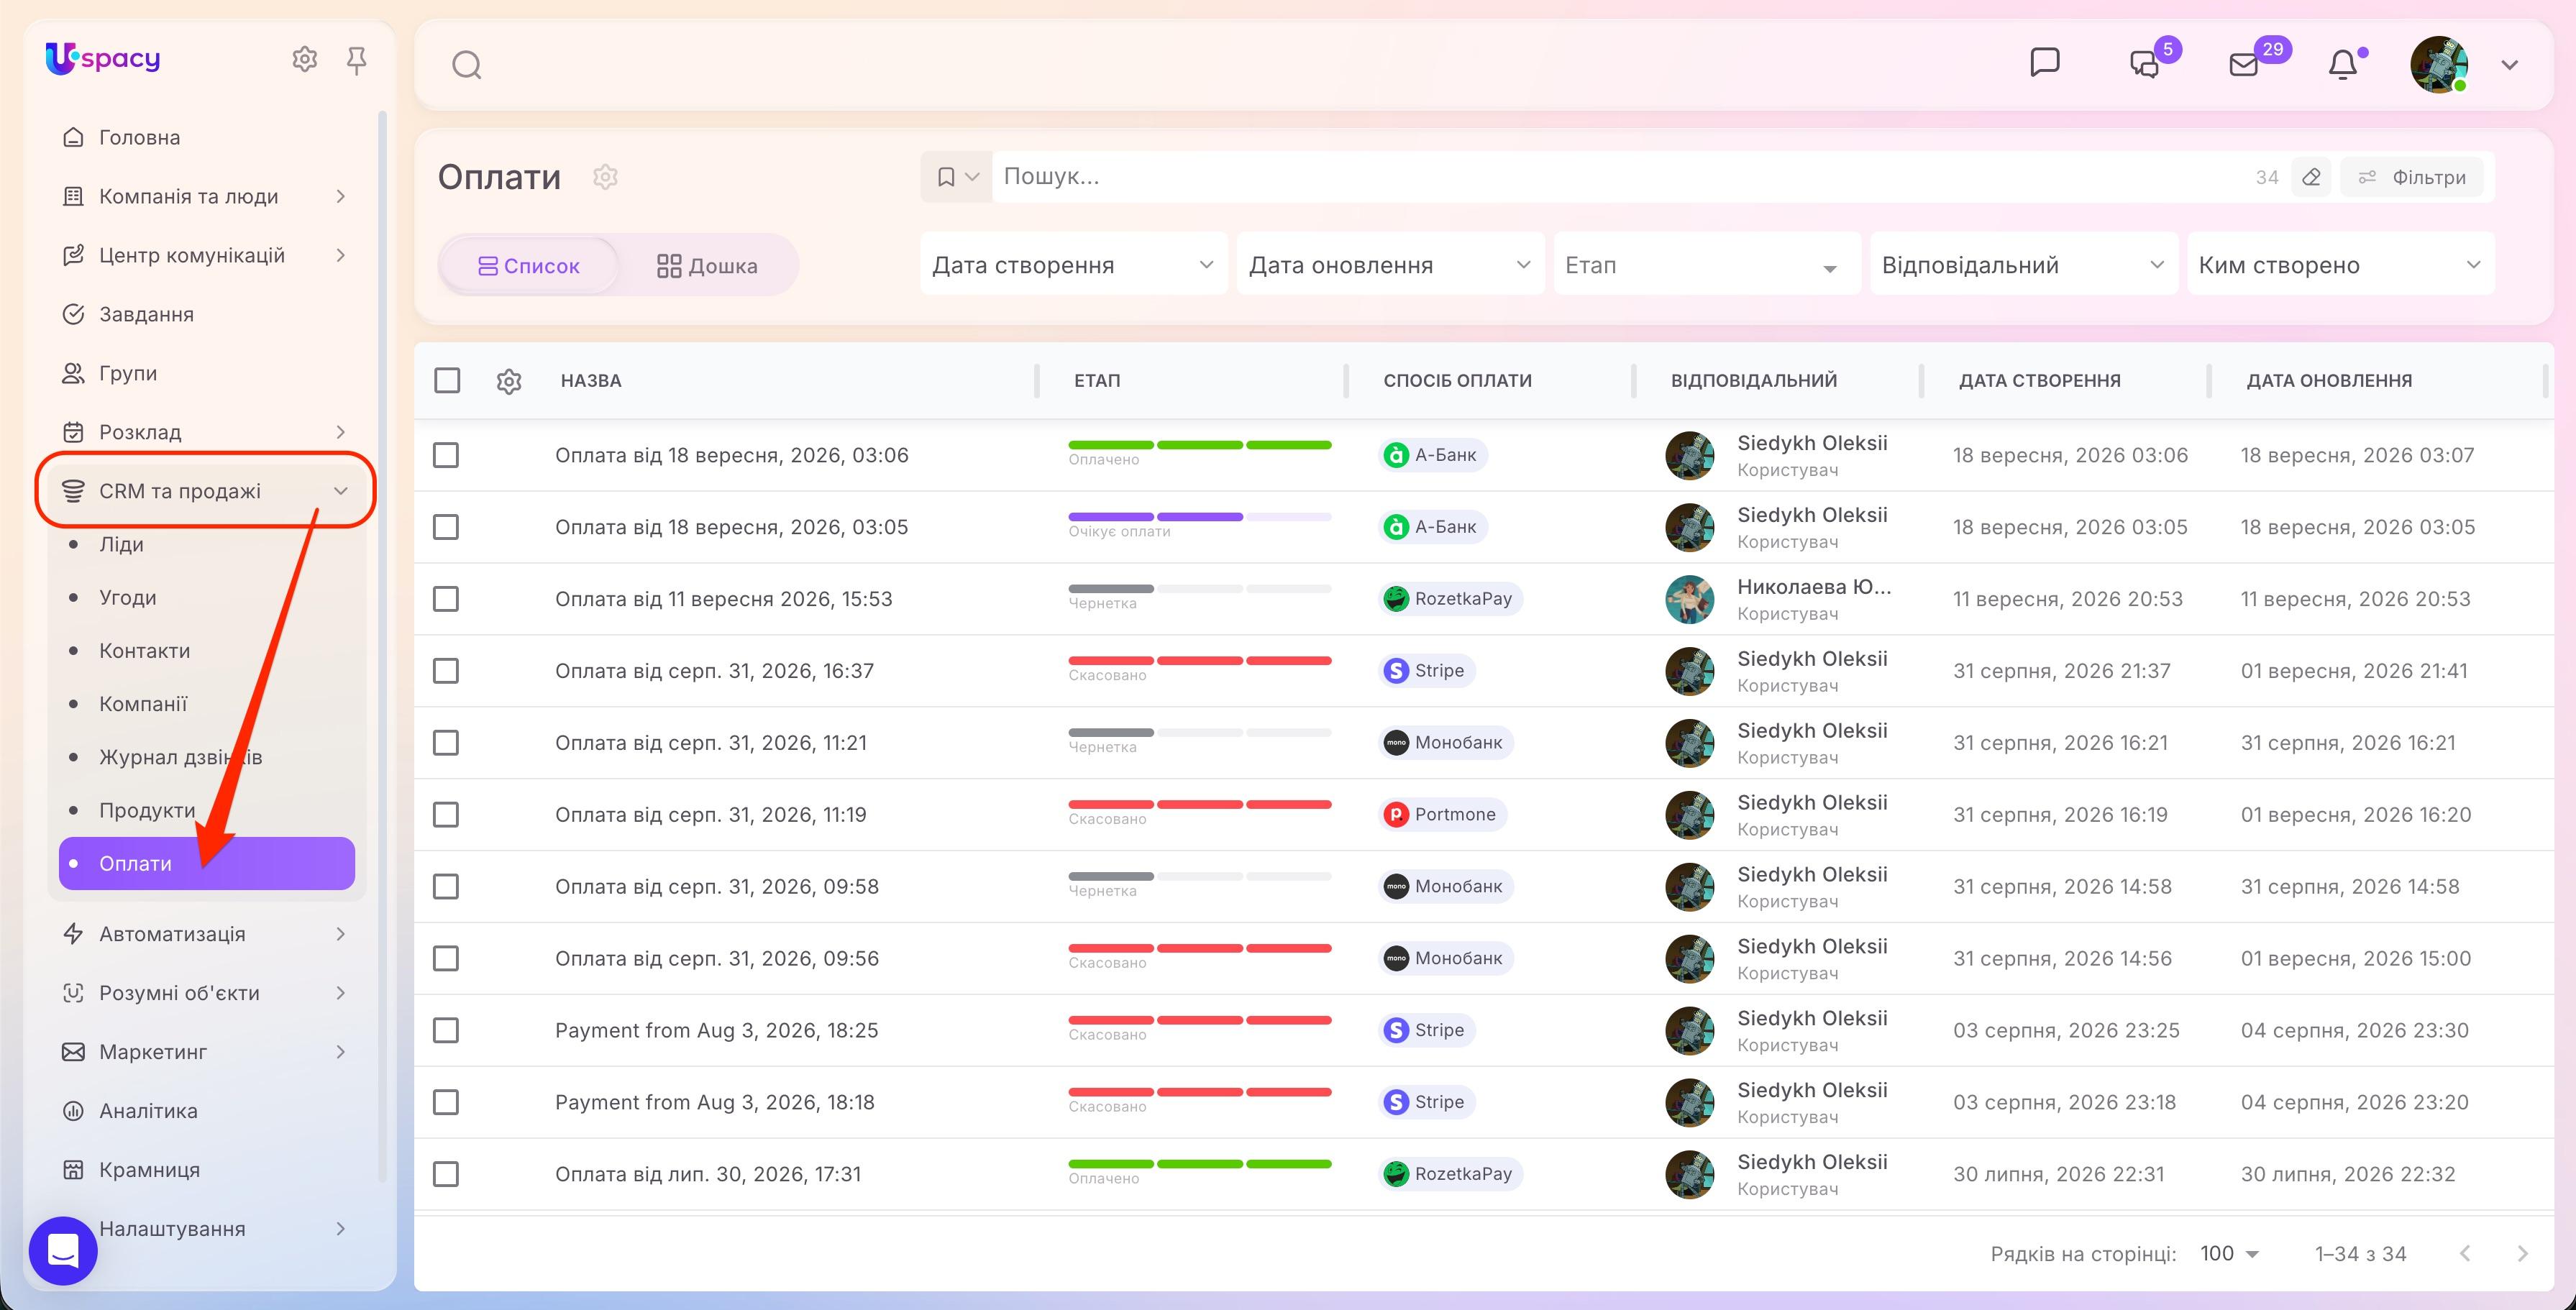Focus the Пошук... search input field
Image resolution: width=2576 pixels, height=1310 pixels.
tap(1620, 177)
